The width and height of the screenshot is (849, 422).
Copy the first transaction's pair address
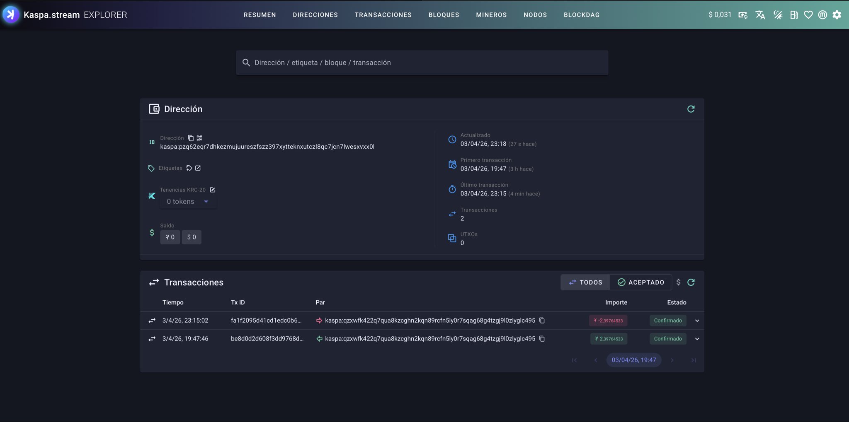(x=542, y=321)
